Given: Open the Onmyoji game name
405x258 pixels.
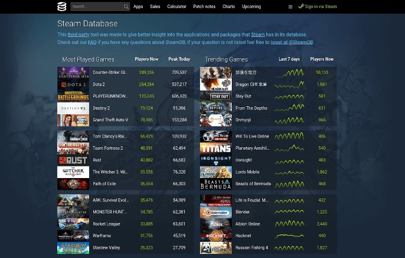Looking at the screenshot, I should point(243,120).
